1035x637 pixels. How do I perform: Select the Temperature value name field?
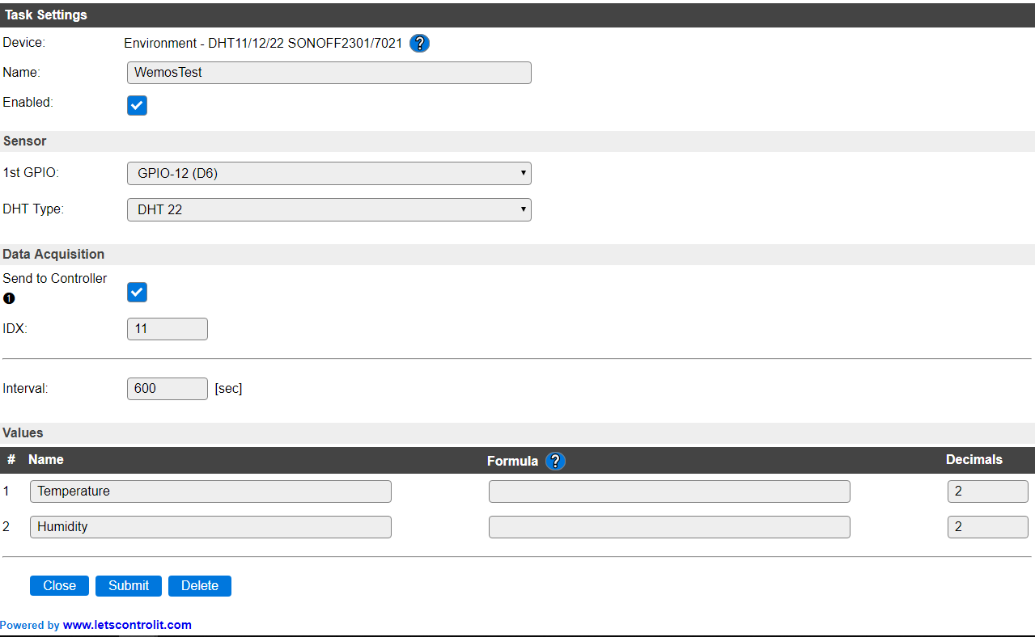point(210,491)
